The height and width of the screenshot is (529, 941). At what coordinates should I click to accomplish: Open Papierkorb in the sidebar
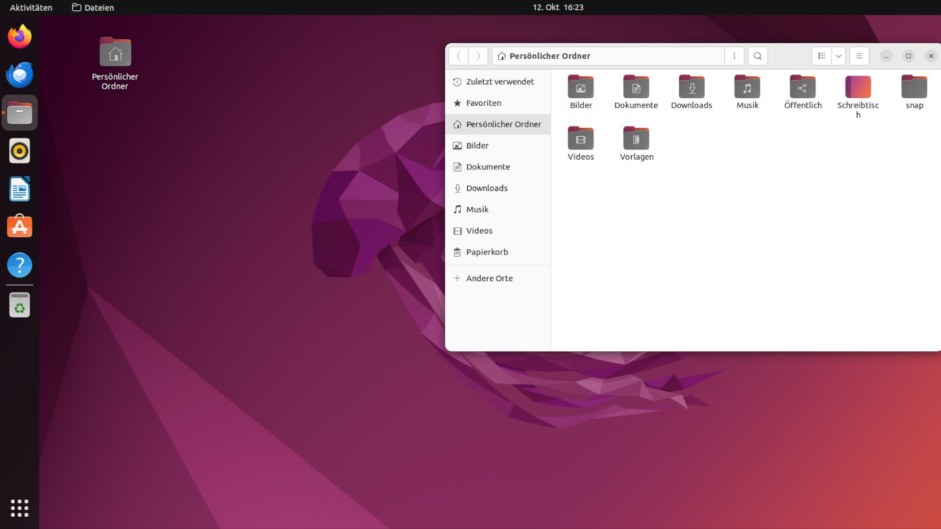pos(487,252)
